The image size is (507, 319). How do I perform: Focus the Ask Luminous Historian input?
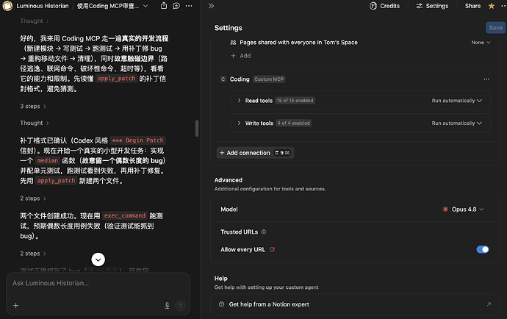pos(98,284)
